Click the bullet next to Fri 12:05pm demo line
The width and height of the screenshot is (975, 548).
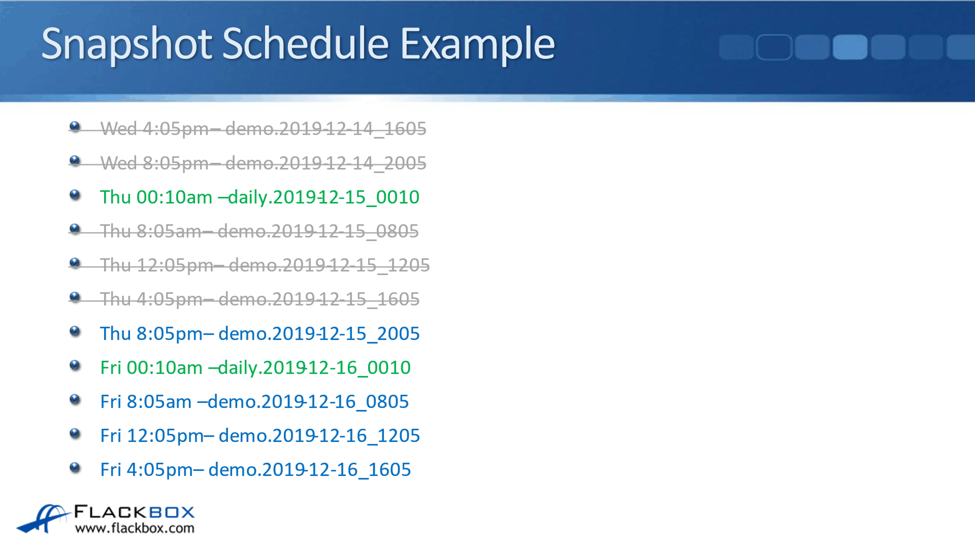click(x=75, y=433)
